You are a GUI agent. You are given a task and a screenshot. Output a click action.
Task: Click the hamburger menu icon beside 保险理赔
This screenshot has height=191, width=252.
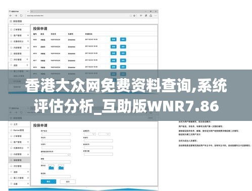tap(11, 21)
